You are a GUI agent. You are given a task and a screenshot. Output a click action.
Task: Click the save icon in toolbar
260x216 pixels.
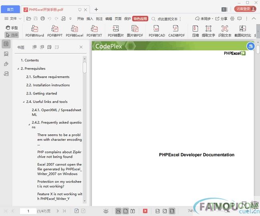tap(36, 18)
